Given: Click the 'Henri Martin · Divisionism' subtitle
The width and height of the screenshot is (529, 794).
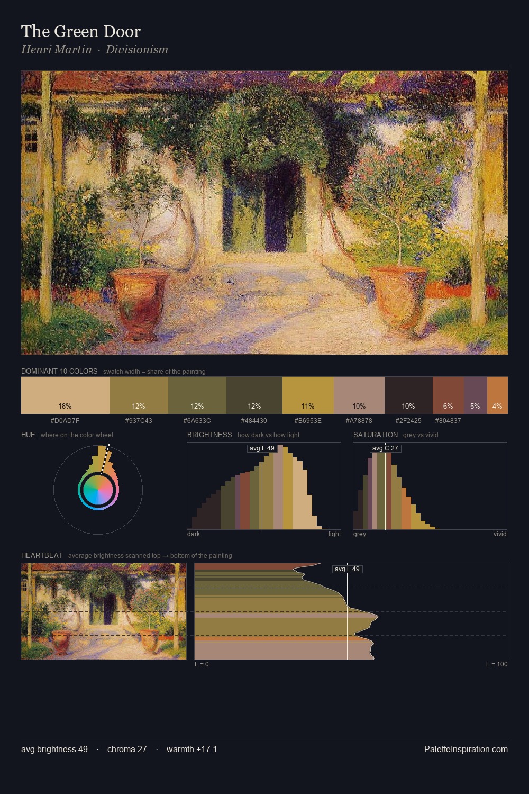Looking at the screenshot, I should click(x=95, y=50).
